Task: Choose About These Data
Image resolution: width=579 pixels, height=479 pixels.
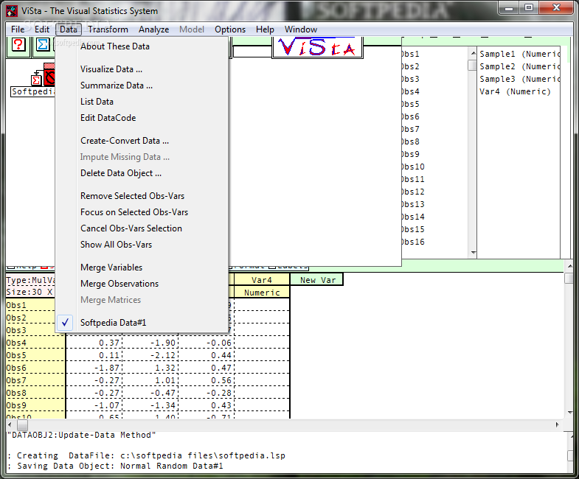Action: coord(142,46)
